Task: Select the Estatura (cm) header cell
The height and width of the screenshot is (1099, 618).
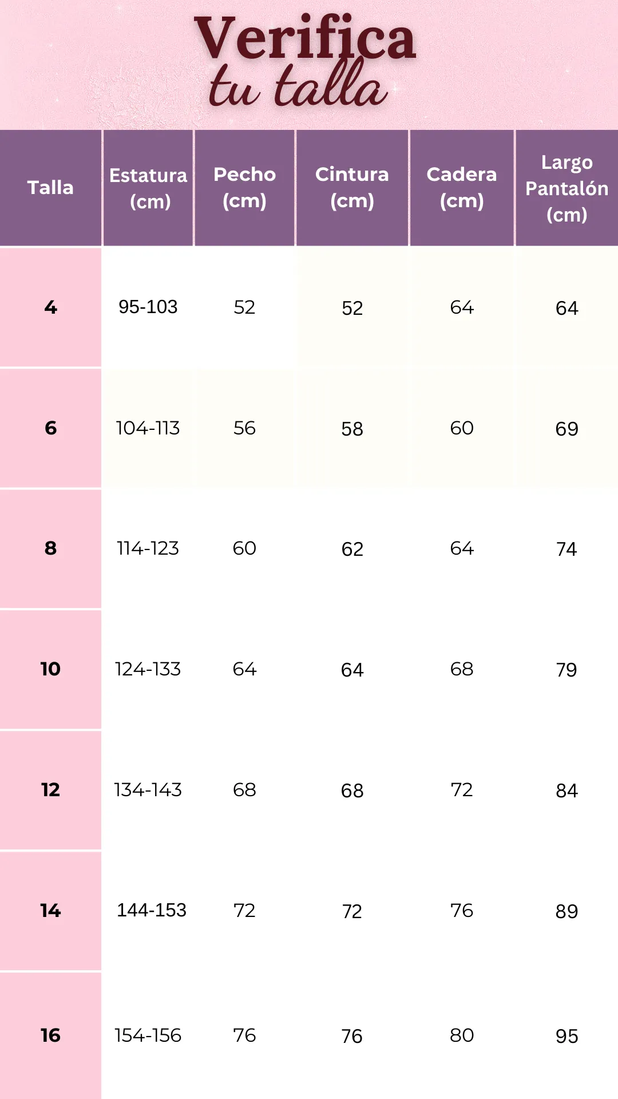Action: 148,188
